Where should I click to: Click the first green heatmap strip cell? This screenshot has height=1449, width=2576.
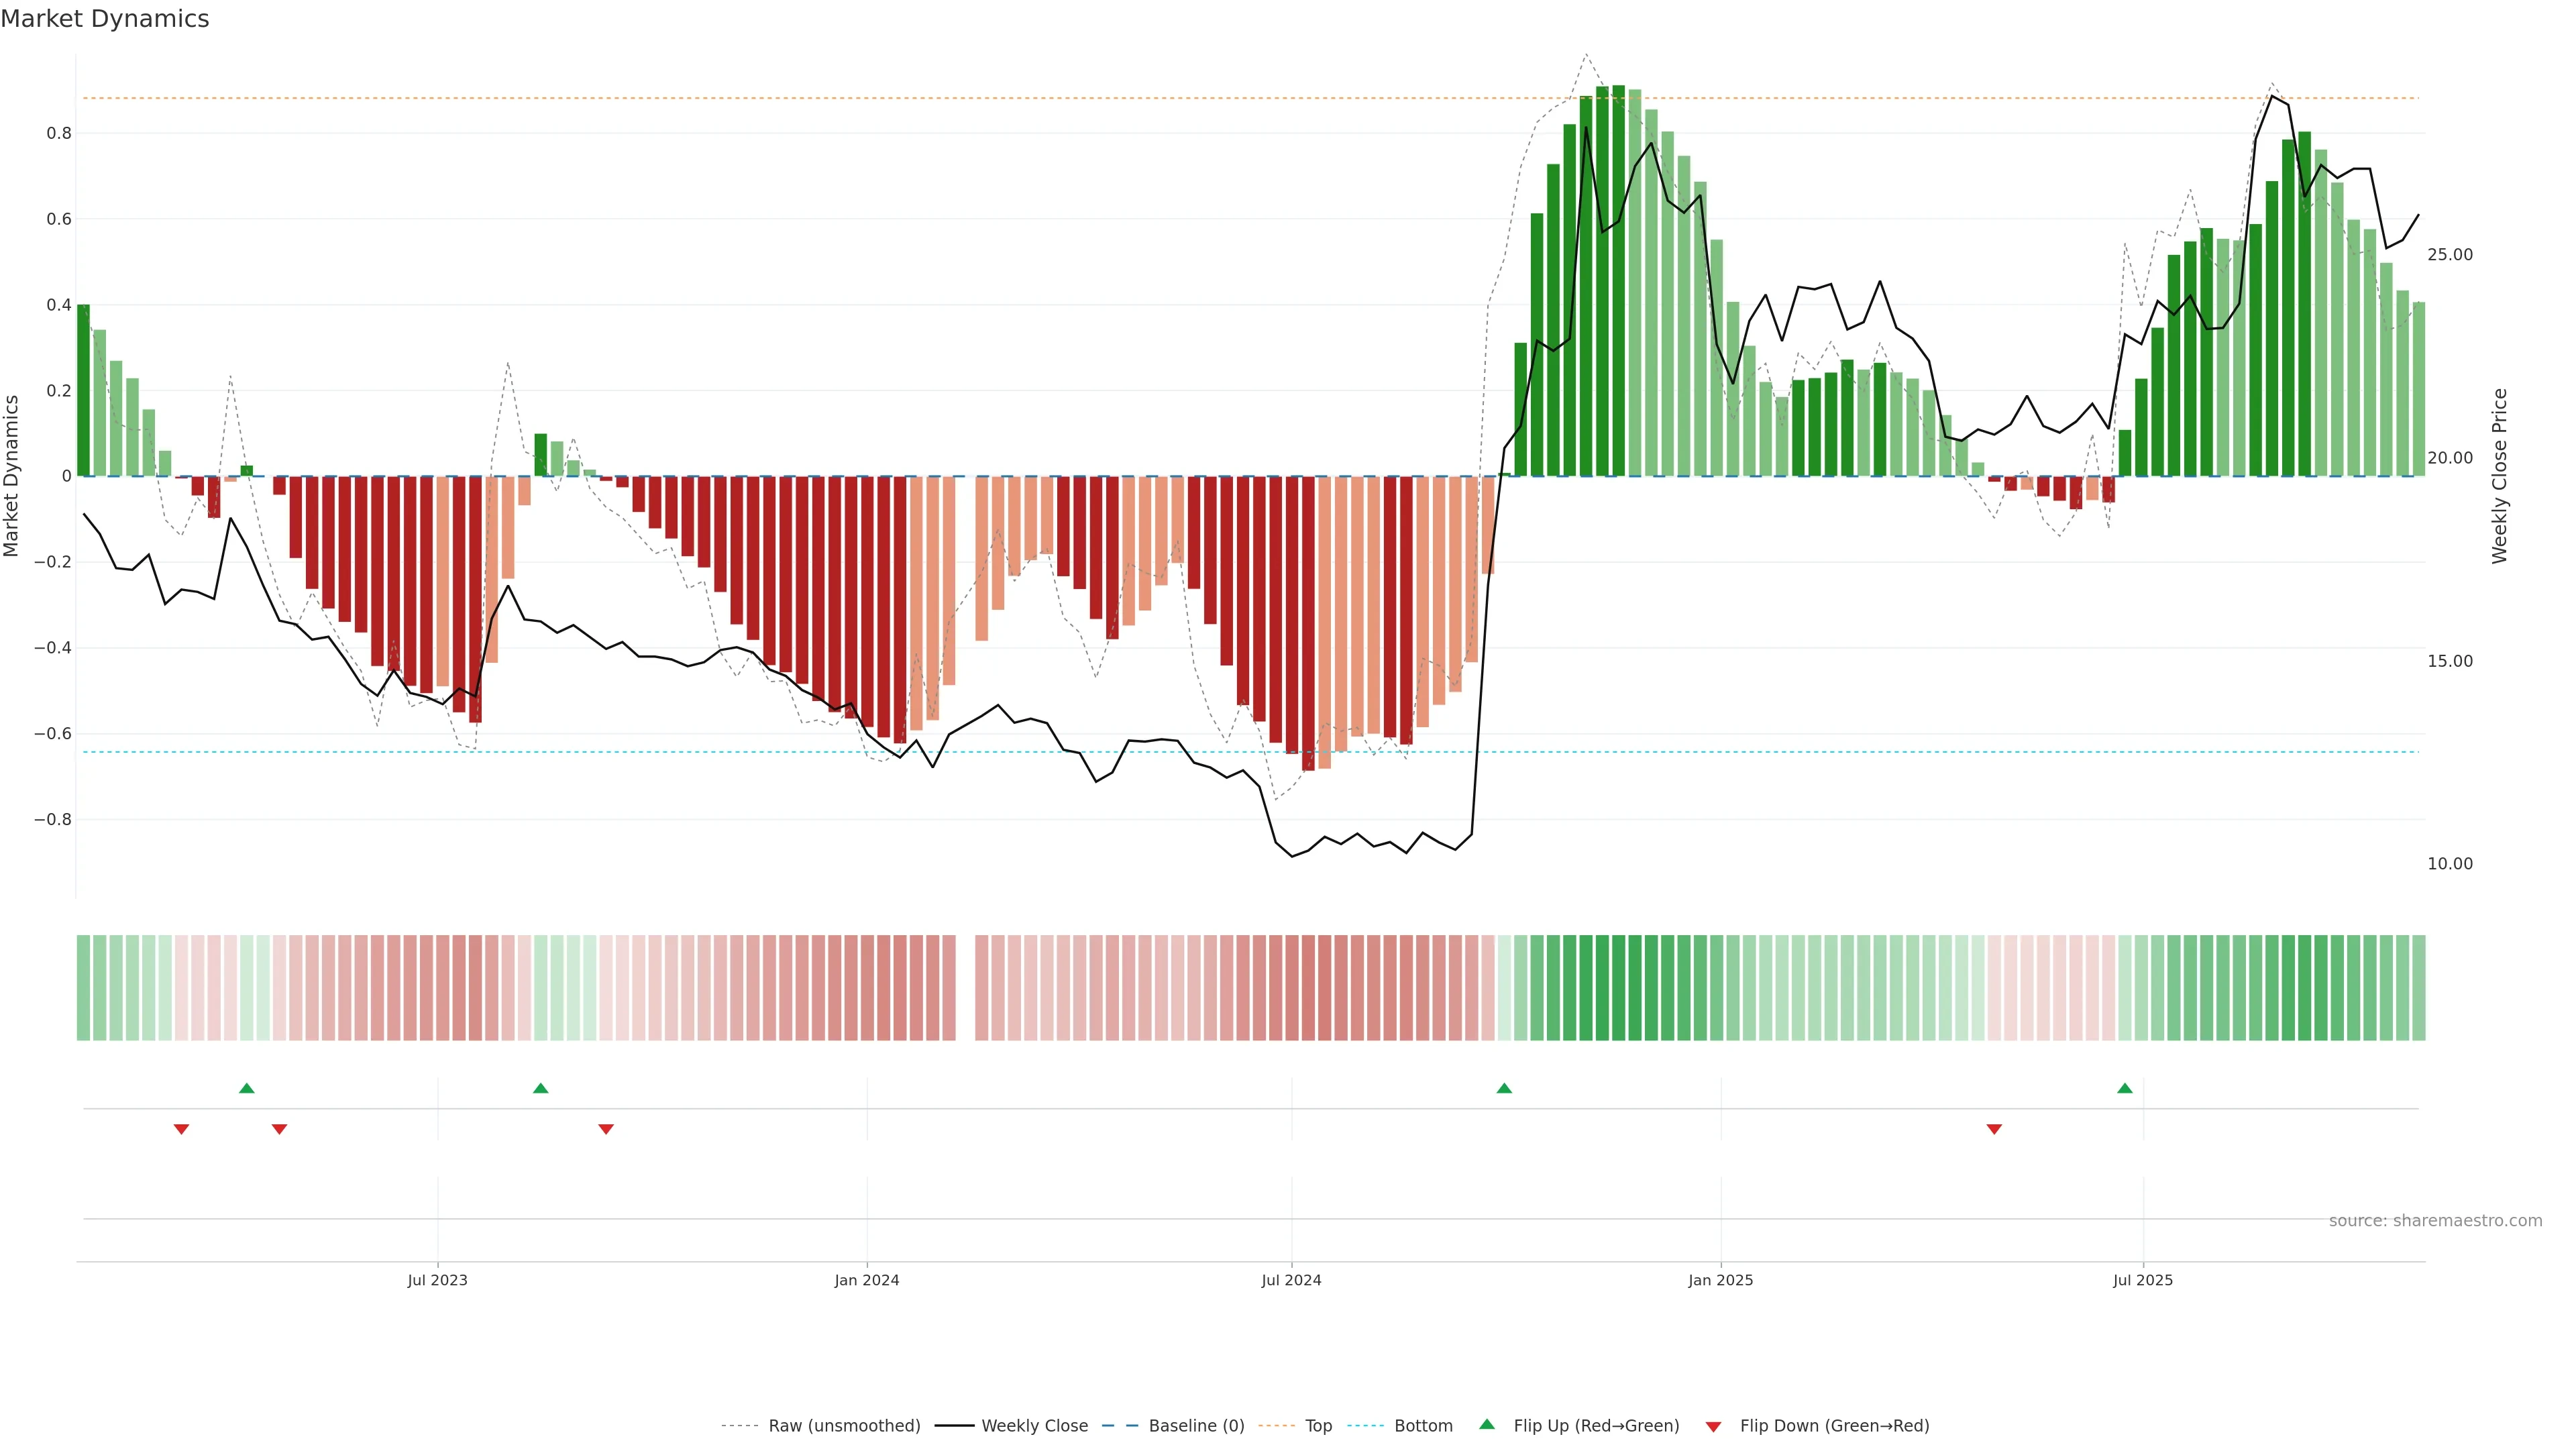[83, 987]
